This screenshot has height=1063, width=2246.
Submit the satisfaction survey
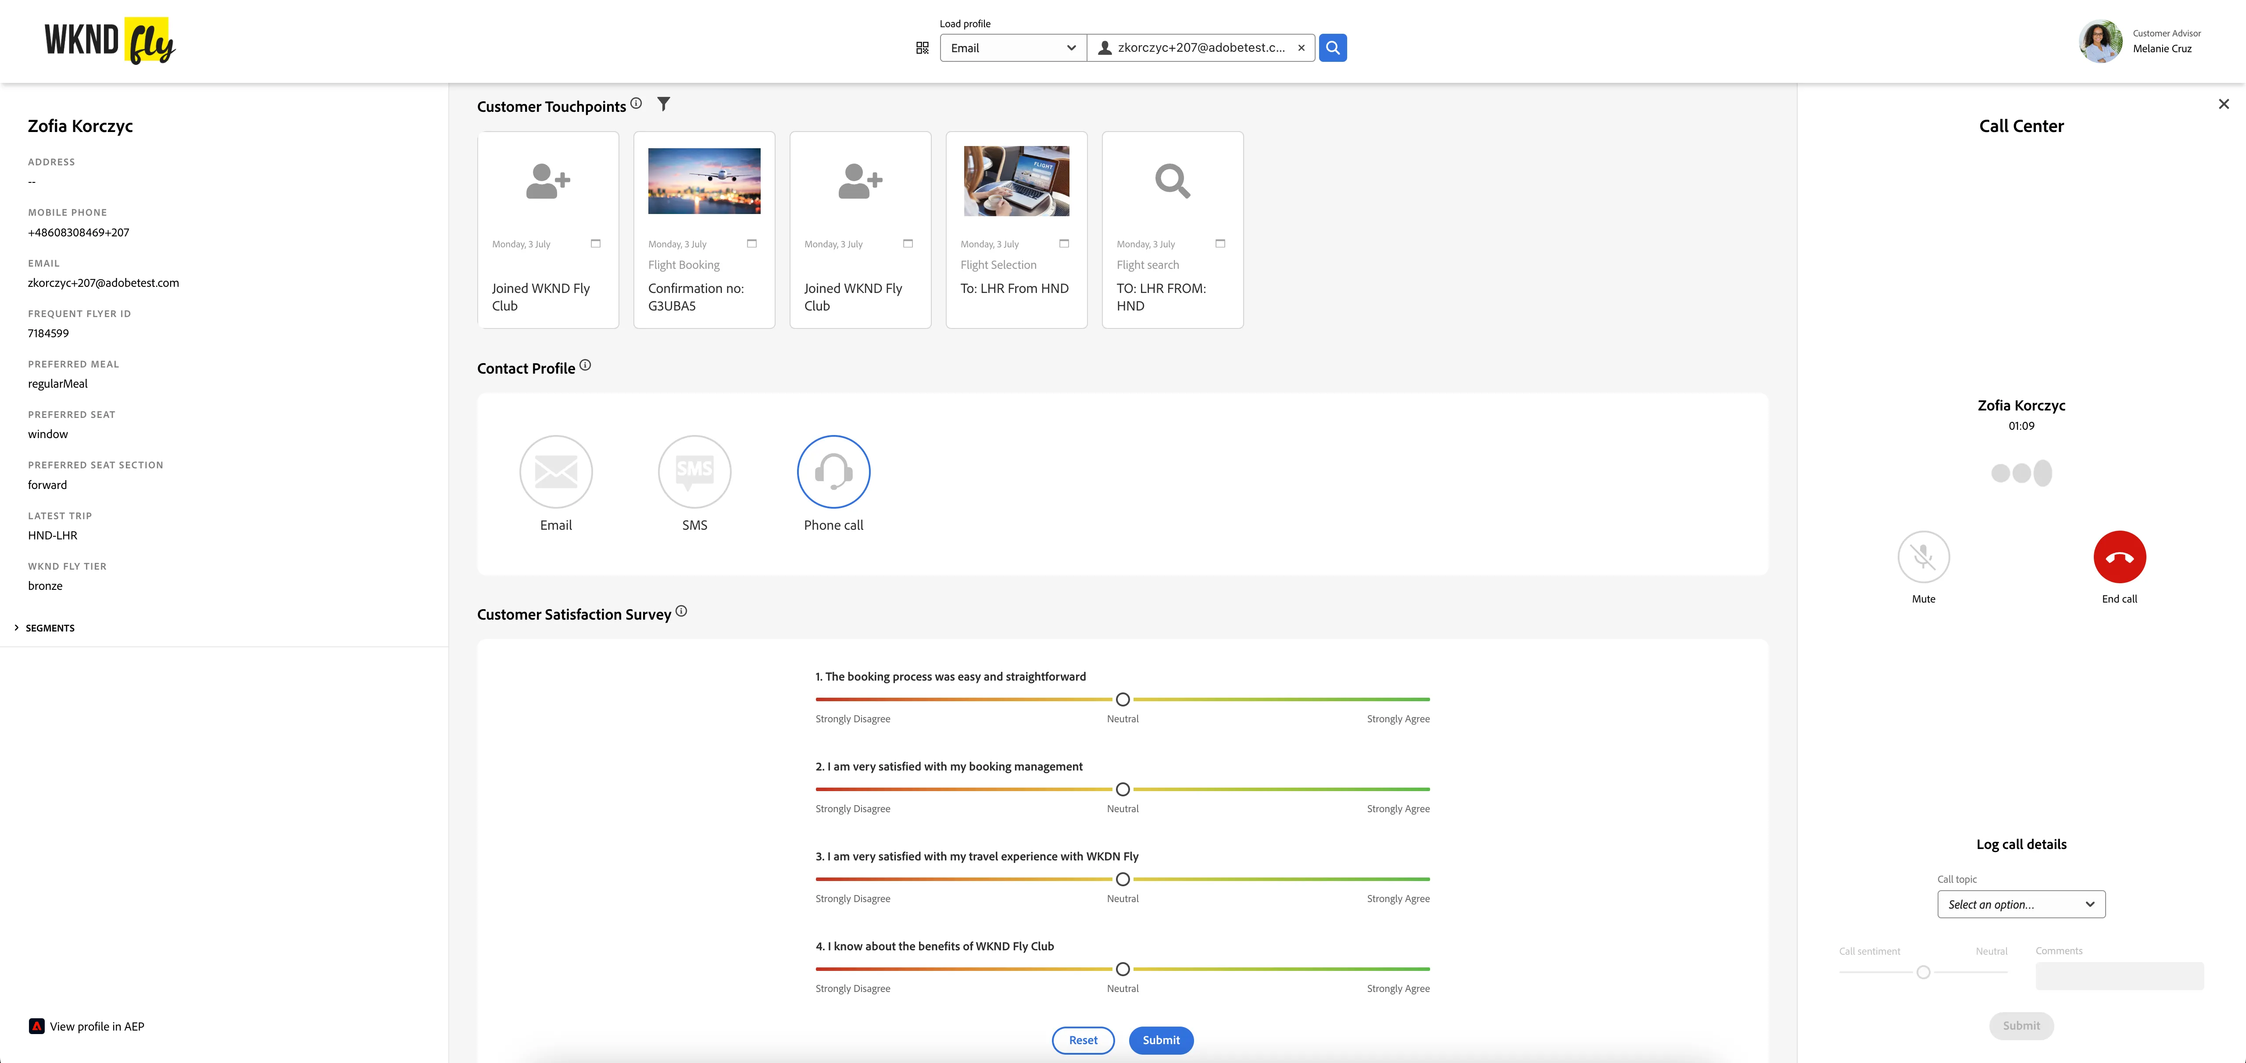pos(1160,1040)
